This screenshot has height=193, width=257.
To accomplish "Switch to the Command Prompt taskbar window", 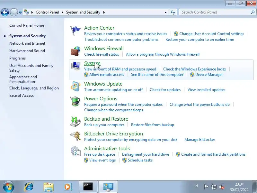I will pyautogui.click(x=88, y=187).
